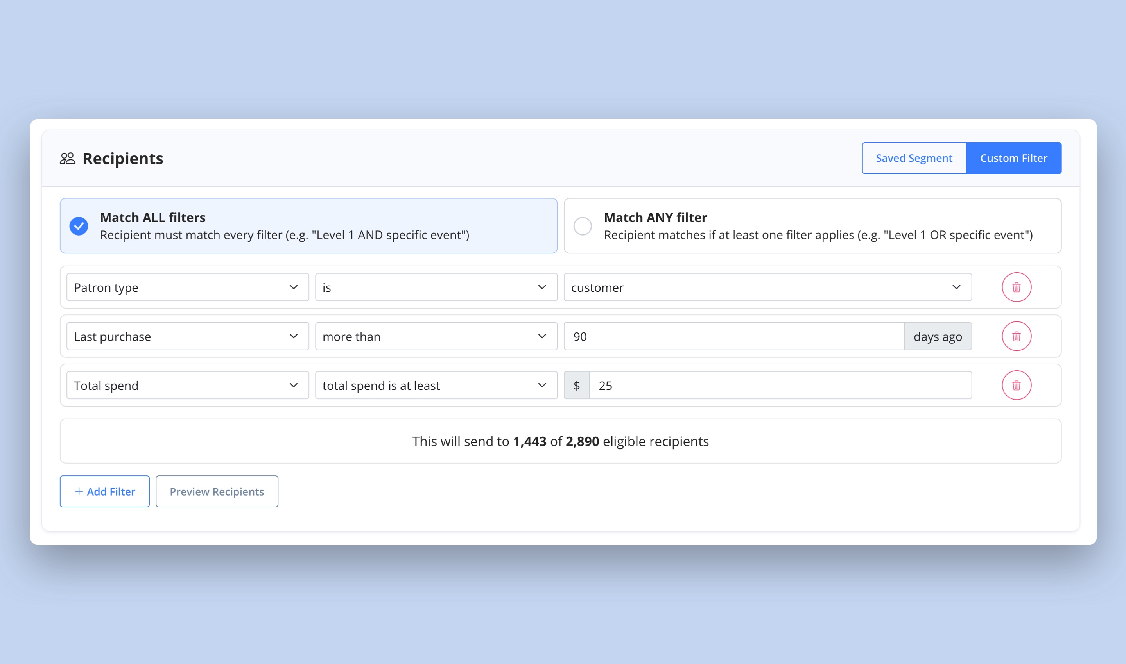1126x664 pixels.
Task: Open the Total spend field dropdown
Action: point(188,385)
